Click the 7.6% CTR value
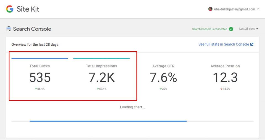265x140 pixels. click(x=163, y=78)
